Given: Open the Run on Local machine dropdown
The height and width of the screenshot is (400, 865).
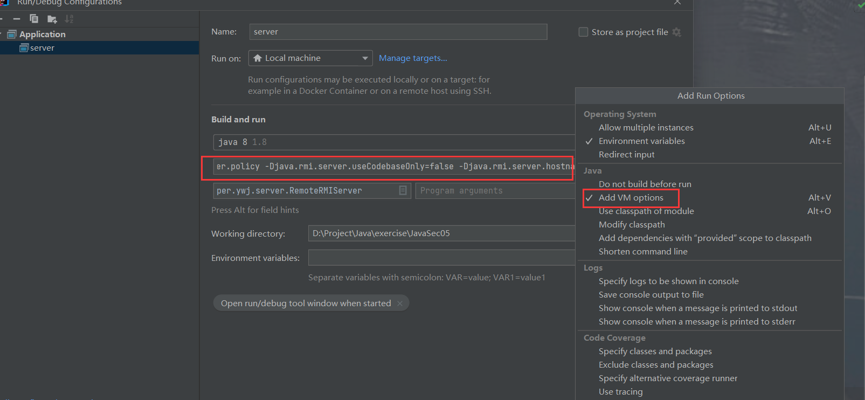Looking at the screenshot, I should click(310, 58).
